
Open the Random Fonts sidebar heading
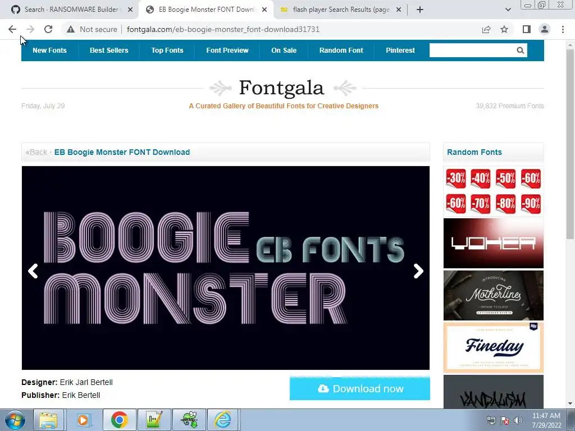point(474,152)
